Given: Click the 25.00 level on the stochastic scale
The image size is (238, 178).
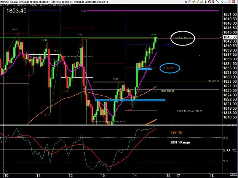Looking at the screenshot, I should pos(225,138).
